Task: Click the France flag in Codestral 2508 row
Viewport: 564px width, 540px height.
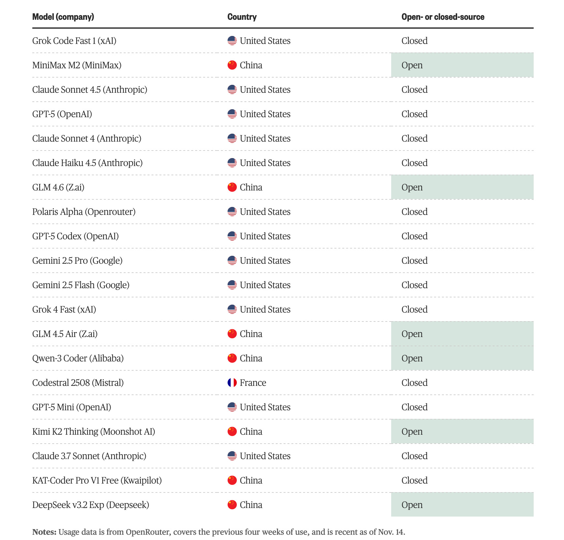Action: click(x=232, y=383)
